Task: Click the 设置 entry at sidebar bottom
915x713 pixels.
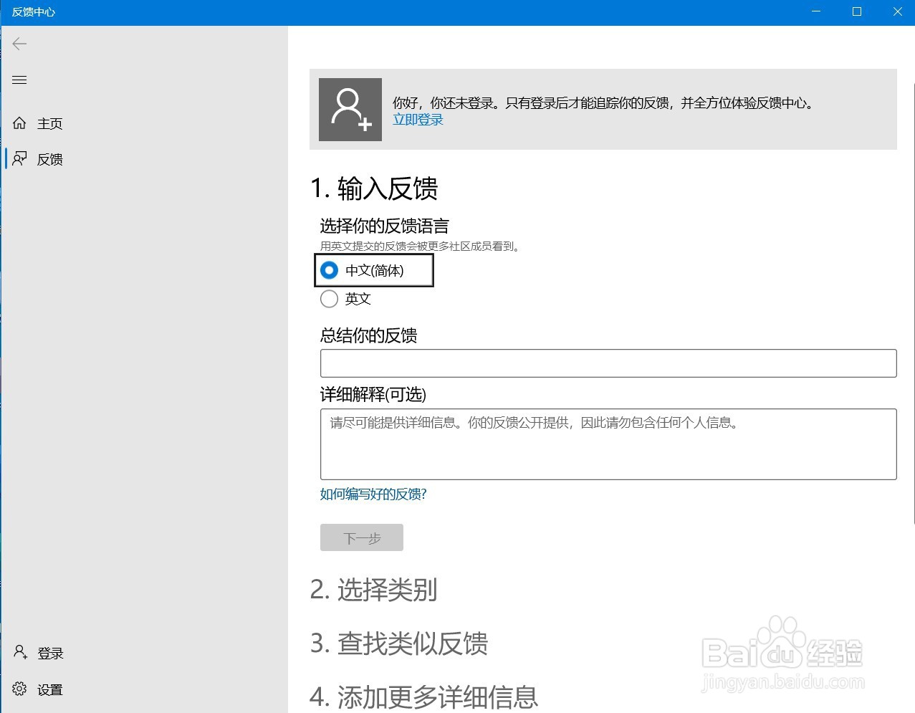Action: tap(50, 689)
